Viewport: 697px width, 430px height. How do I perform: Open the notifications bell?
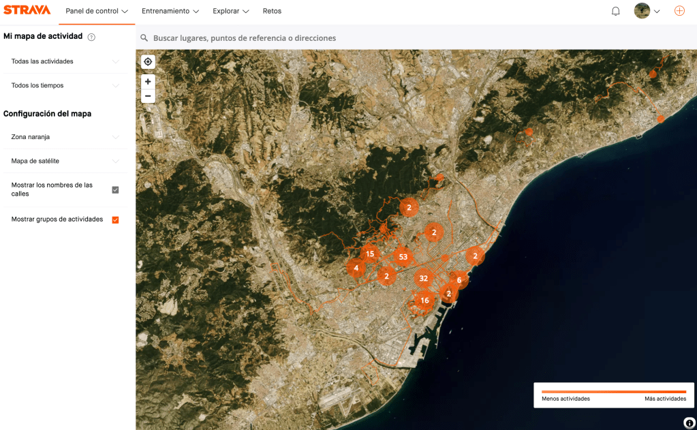pyautogui.click(x=615, y=11)
